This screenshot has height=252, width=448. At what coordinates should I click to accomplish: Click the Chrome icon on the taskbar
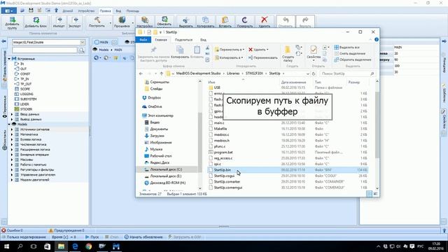(x=89, y=246)
